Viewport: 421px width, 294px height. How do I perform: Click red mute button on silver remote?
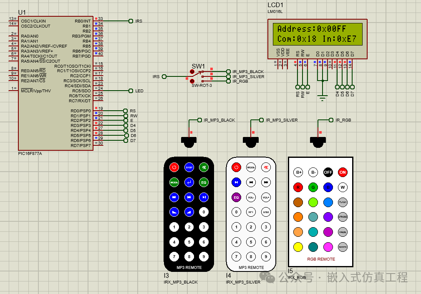pos(266,167)
